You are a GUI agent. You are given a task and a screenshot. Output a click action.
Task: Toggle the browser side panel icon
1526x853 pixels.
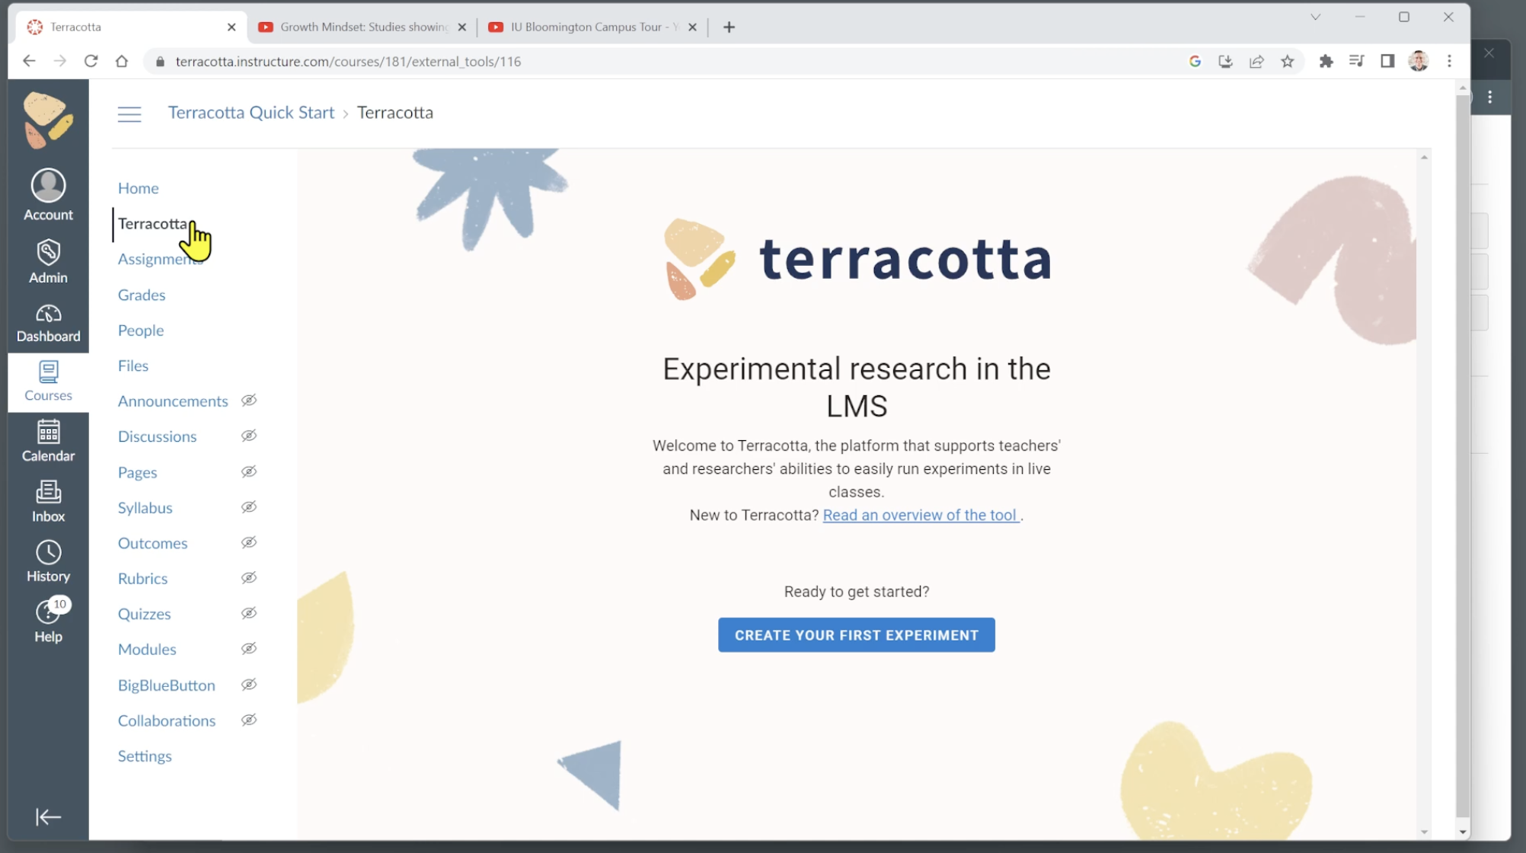point(1387,61)
